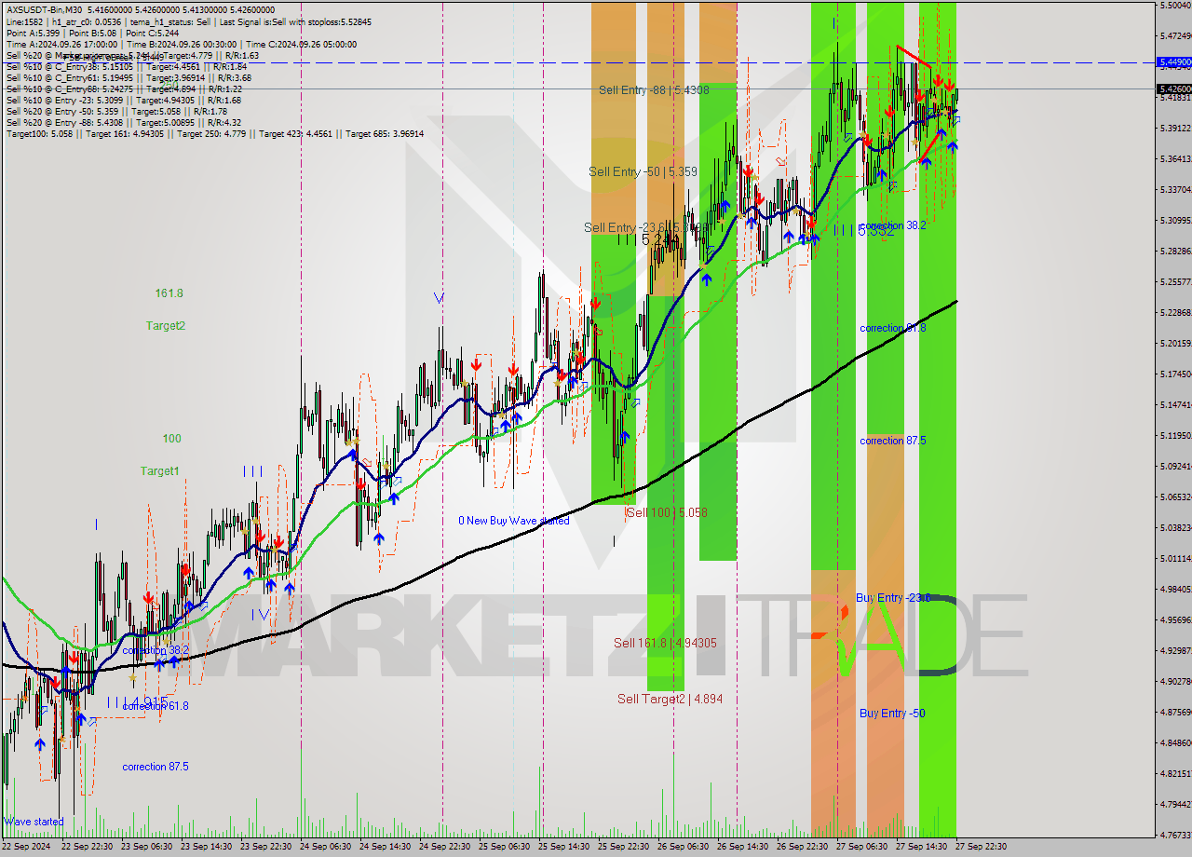1192x857 pixels.
Task: Click the 5.3099 price axis label
Action: point(1175,221)
